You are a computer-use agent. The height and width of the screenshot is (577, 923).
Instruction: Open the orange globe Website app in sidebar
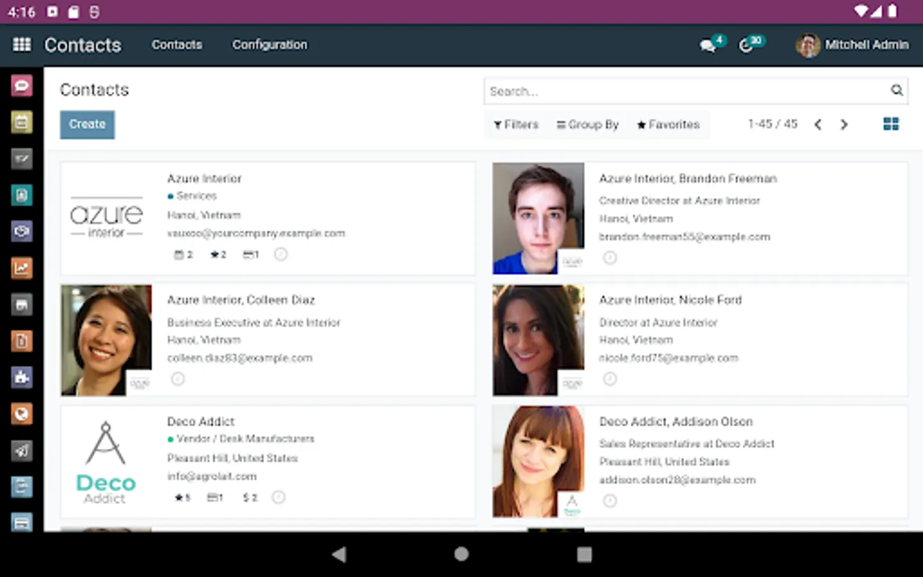(21, 414)
